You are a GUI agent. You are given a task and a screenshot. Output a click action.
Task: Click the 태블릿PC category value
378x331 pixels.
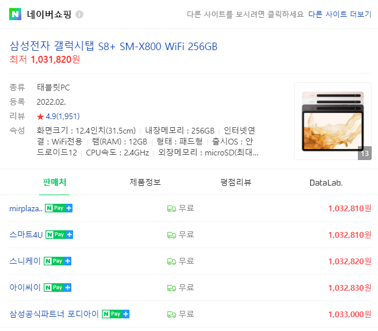[x=54, y=87]
